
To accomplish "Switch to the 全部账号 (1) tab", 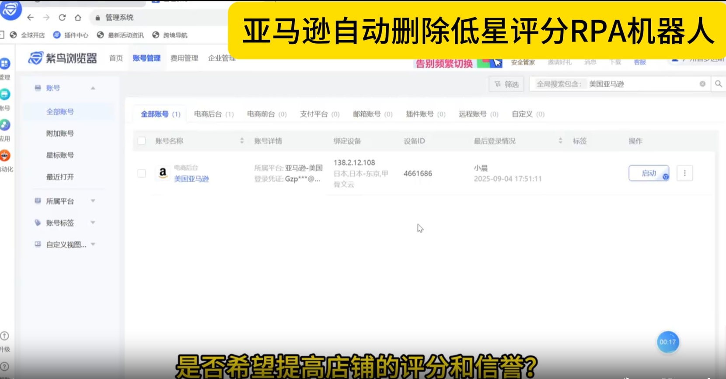I will pos(161,114).
